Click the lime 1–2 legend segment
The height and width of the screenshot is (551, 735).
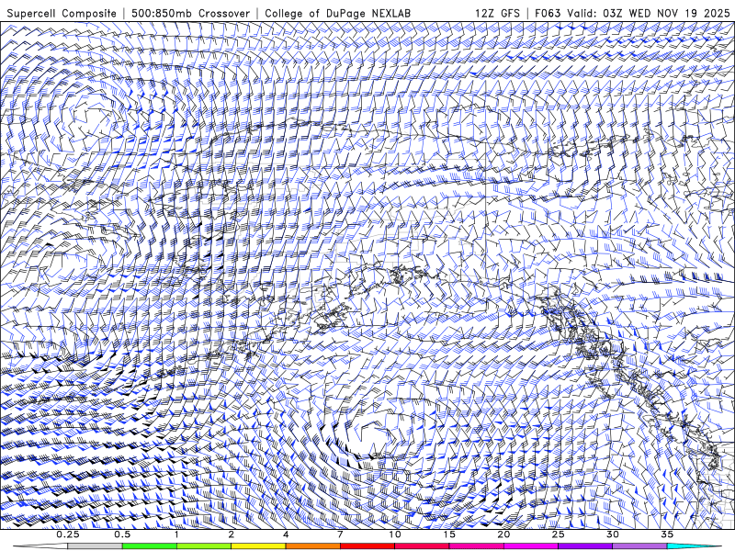(x=204, y=546)
